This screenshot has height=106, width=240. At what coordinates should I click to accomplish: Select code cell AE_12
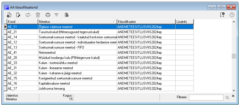coord(23,42)
